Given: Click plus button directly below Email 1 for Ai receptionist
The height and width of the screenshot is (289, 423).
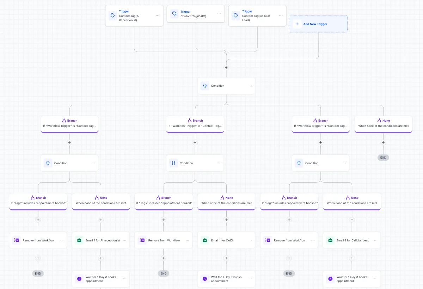Looking at the screenshot, I should (101, 258).
